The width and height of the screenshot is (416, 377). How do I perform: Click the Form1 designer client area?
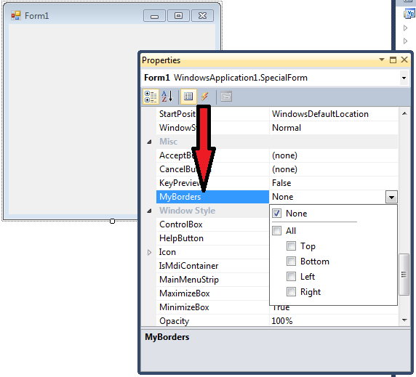coord(73,119)
